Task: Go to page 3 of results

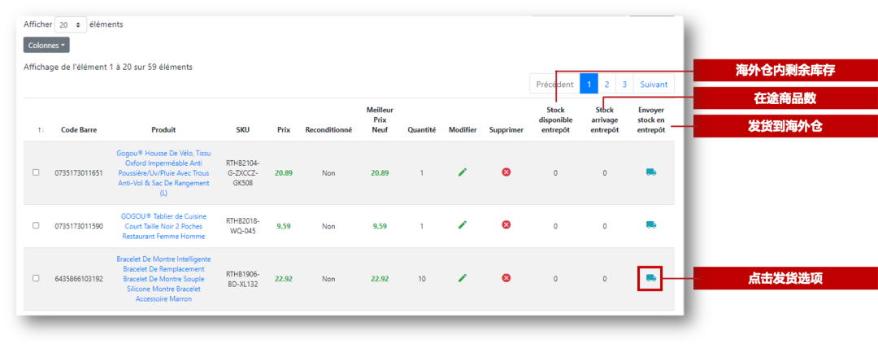Action: [x=624, y=84]
